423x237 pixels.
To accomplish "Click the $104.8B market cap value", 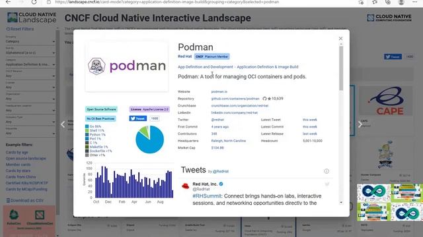I will tap(217, 147).
